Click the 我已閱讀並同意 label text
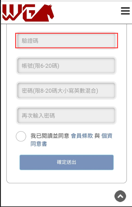Image resolution: width=132 pixels, height=207 pixels. pos(50,136)
